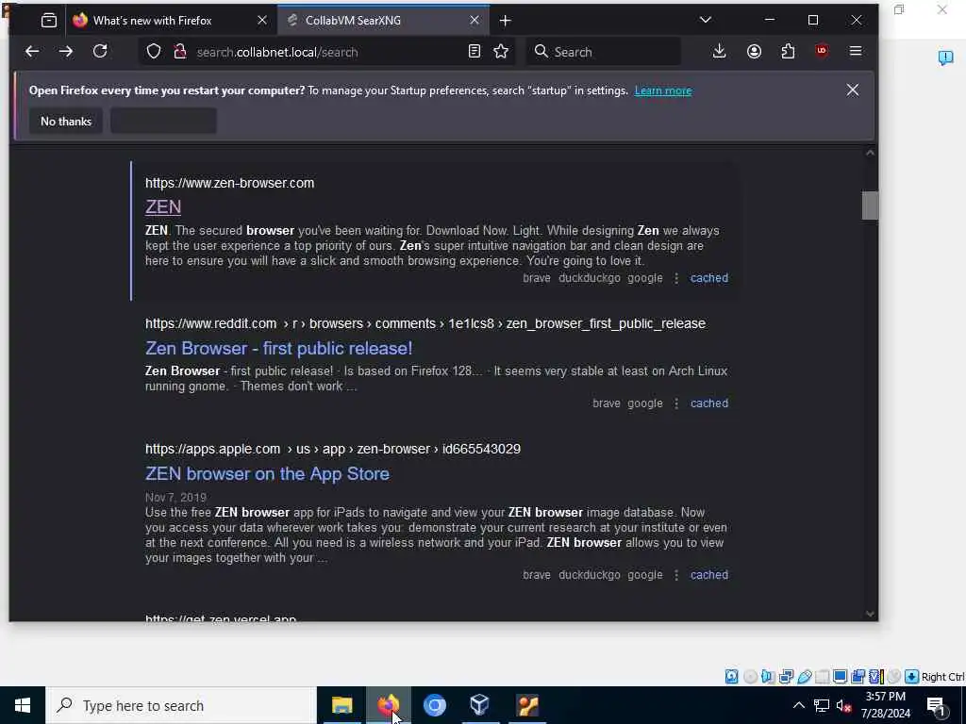
Task: Focus the search.collabnet.local address bar
Action: (x=326, y=52)
